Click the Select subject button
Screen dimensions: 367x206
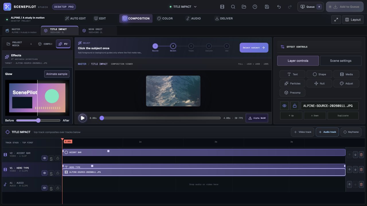254,48
